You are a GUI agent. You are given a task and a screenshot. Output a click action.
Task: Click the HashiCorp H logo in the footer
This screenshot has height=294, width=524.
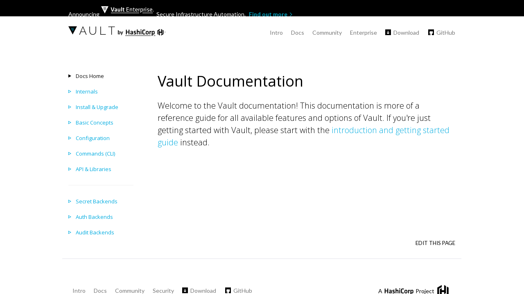coord(443,290)
